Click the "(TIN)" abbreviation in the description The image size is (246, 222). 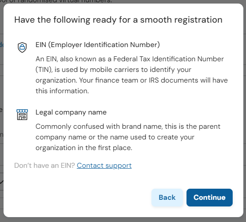tap(44, 70)
